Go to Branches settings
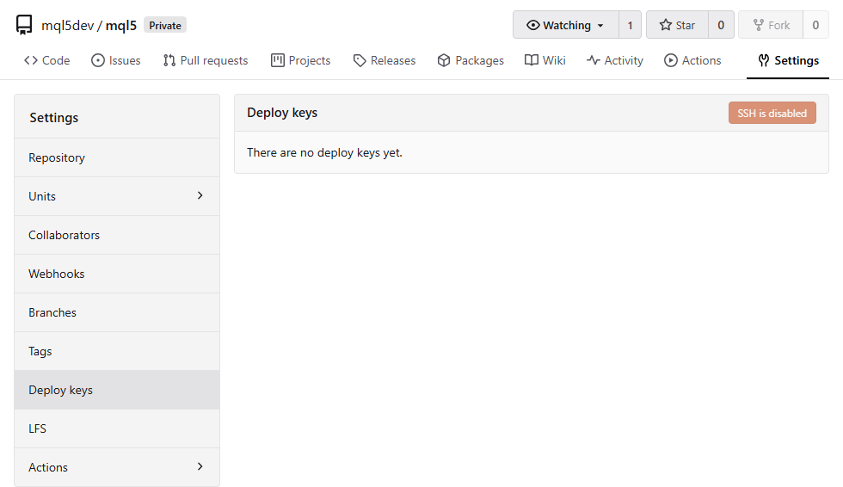 click(117, 312)
